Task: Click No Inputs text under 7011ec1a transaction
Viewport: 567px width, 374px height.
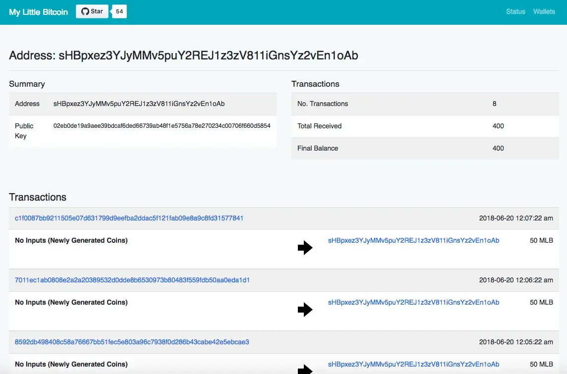Action: pos(71,302)
